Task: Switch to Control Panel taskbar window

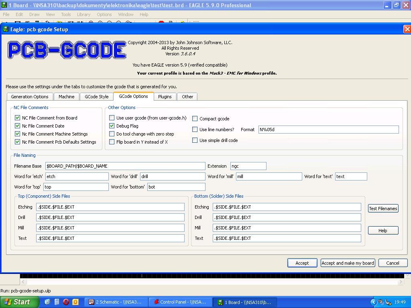Action: tap(180, 302)
